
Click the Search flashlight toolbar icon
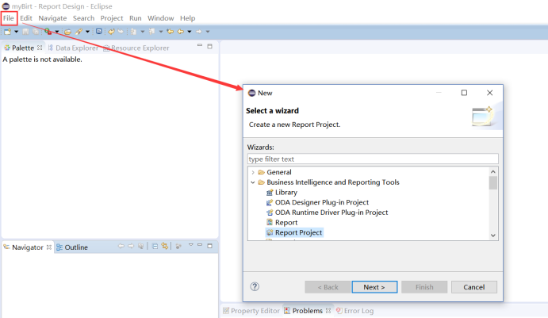pyautogui.click(x=79, y=32)
